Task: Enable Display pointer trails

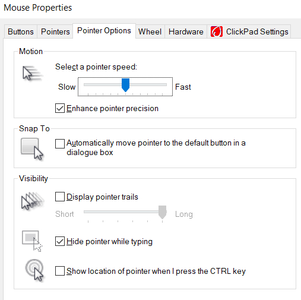Action: pos(60,197)
